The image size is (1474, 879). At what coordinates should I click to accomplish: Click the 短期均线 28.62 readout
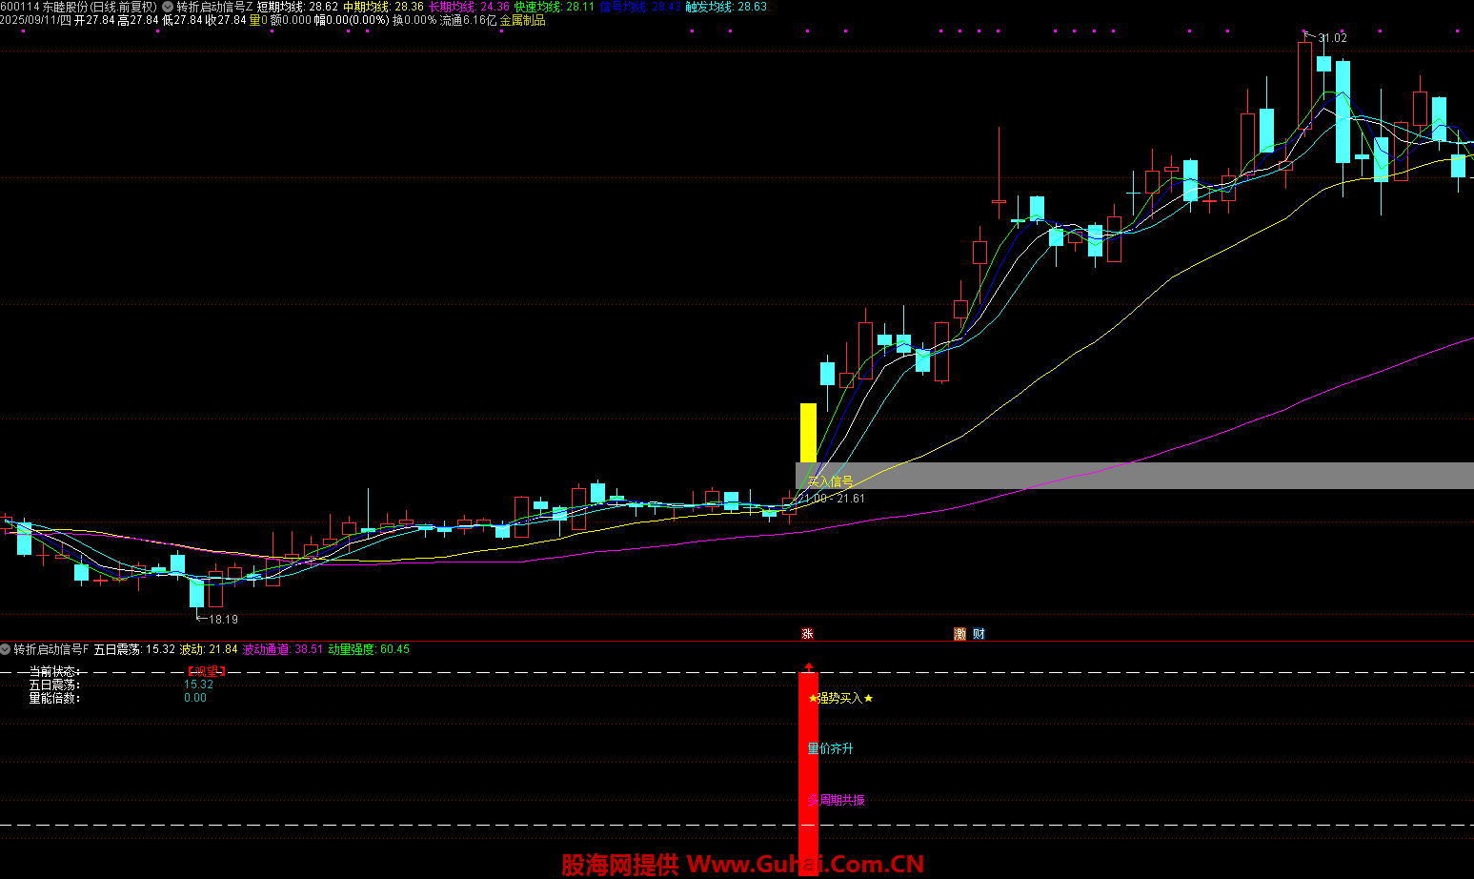[297, 7]
